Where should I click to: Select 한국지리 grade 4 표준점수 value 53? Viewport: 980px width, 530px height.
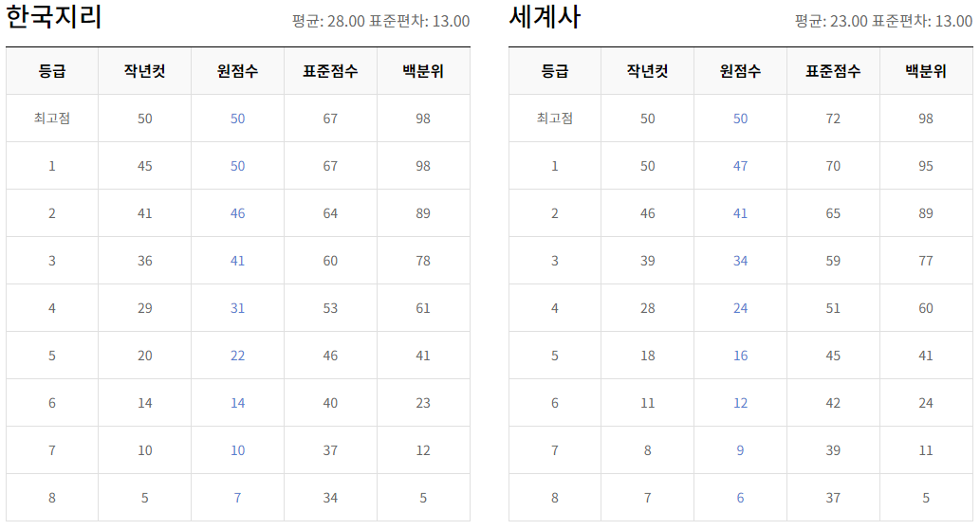(x=330, y=308)
